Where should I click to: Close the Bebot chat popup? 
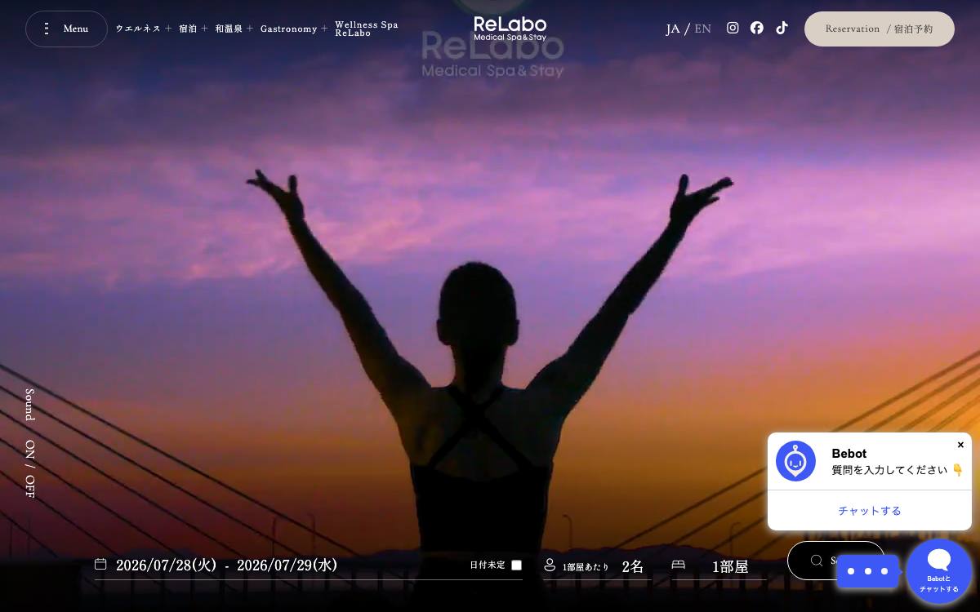[960, 445]
